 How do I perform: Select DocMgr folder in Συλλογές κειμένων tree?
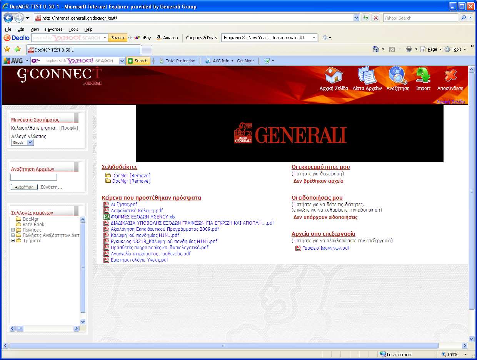[30, 219]
